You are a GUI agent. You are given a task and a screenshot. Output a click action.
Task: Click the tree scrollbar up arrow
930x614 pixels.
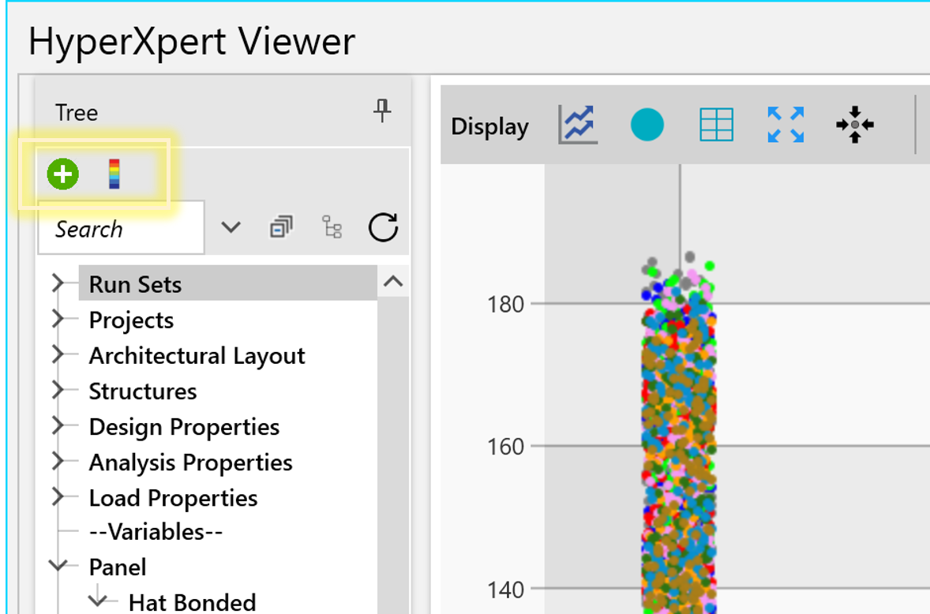pos(393,282)
